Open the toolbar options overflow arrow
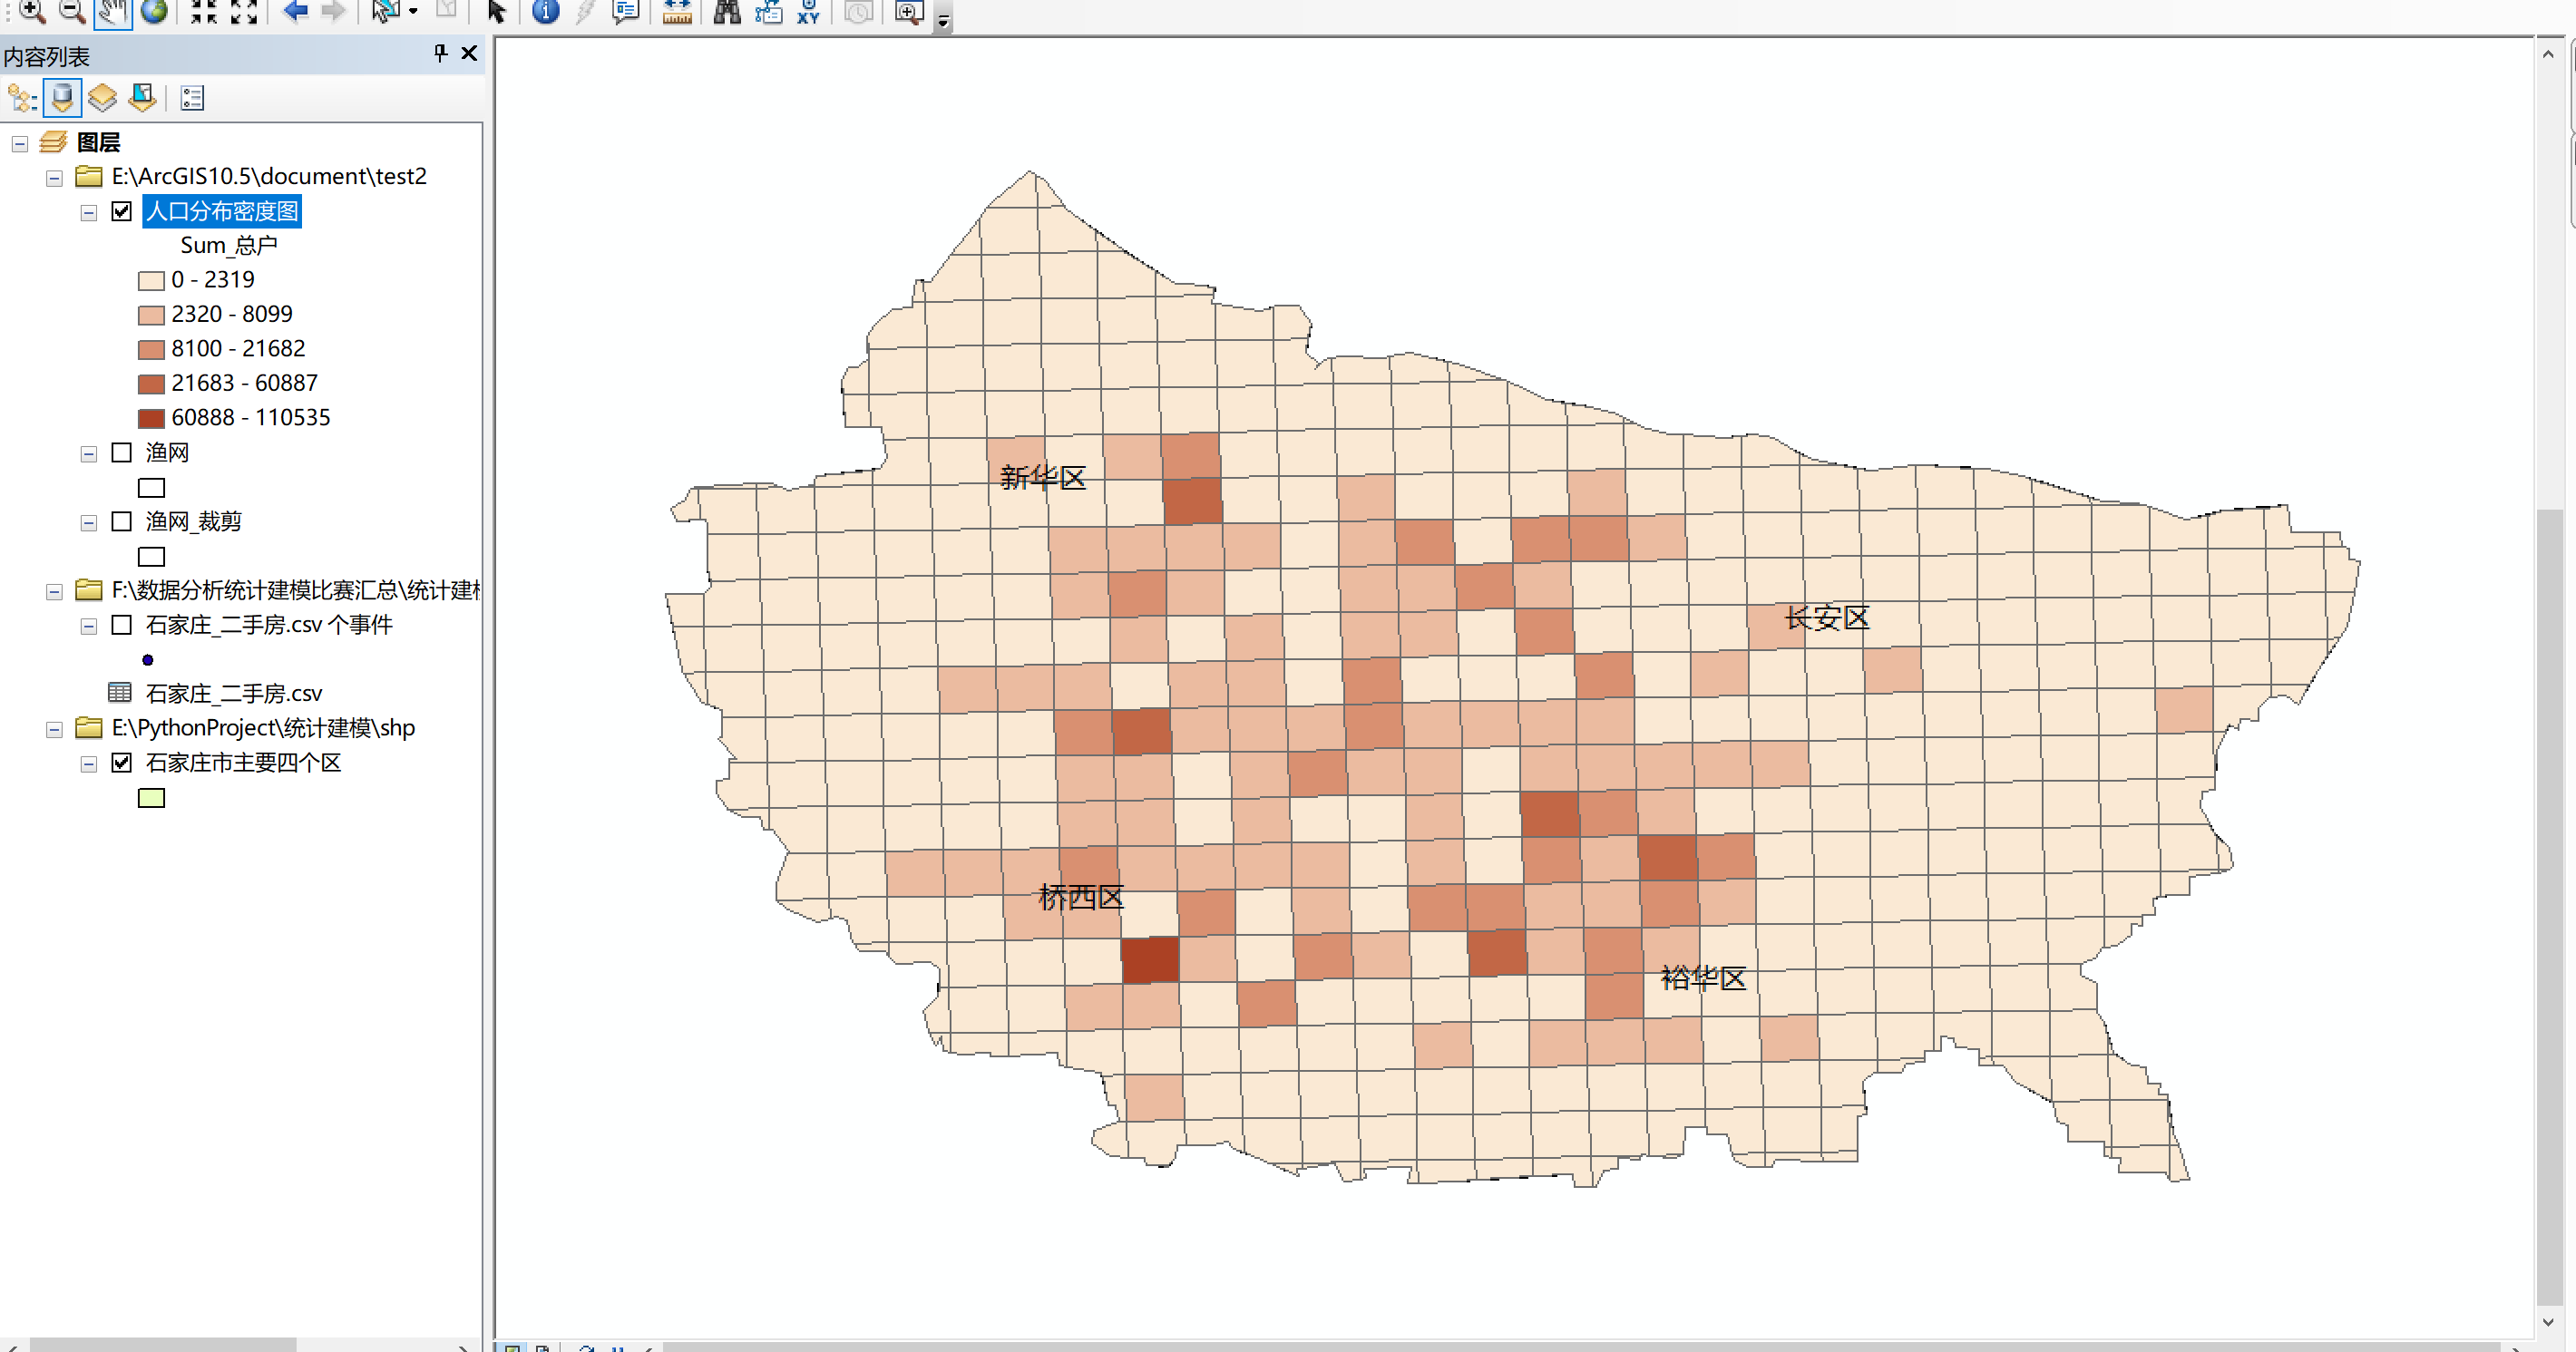This screenshot has width=2576, height=1352. 943,18
